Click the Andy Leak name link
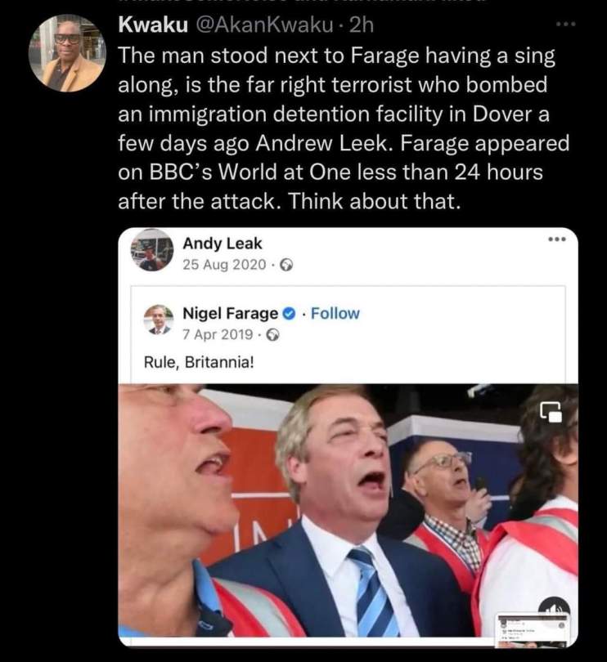 [x=222, y=243]
